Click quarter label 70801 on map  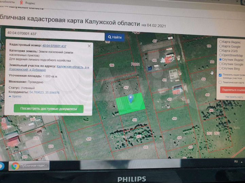pos(135,64)
